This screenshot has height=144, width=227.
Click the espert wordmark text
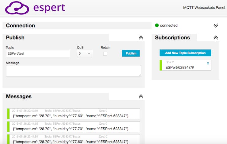pyautogui.click(x=49, y=8)
